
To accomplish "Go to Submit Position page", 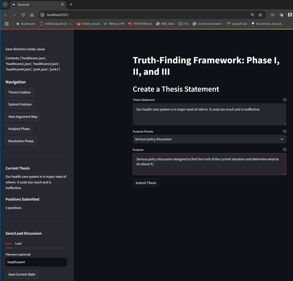I will [x=20, y=104].
